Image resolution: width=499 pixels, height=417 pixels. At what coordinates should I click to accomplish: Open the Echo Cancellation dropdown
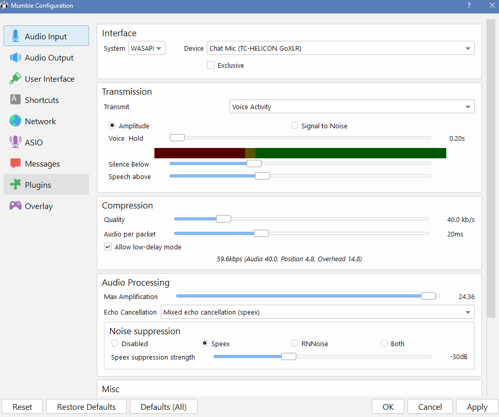point(317,312)
